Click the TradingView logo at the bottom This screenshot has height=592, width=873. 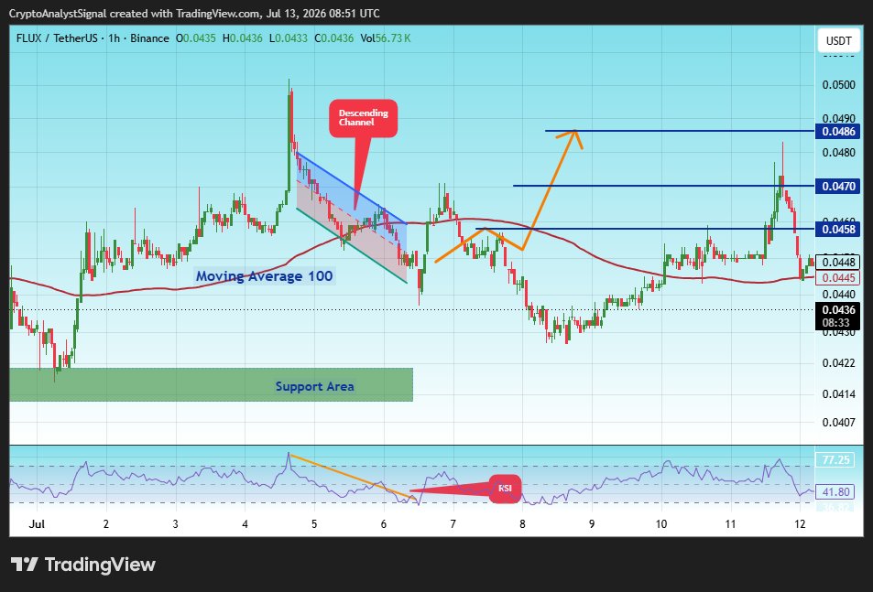pyautogui.click(x=83, y=565)
